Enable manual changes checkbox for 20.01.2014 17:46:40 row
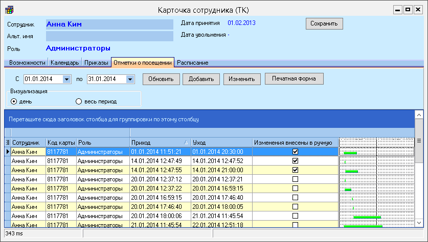This screenshot has width=428, height=242. click(x=295, y=207)
